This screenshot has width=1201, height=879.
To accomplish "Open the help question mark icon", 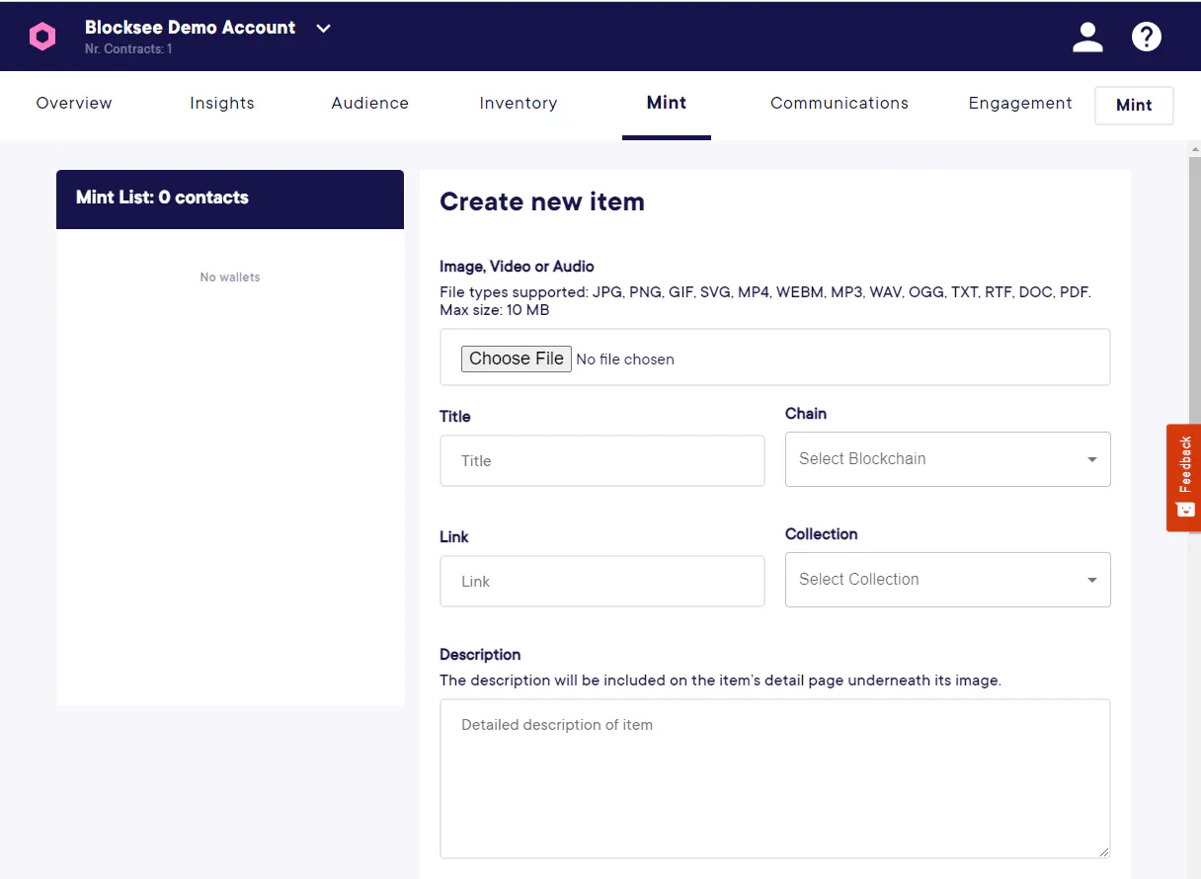I will pyautogui.click(x=1146, y=37).
